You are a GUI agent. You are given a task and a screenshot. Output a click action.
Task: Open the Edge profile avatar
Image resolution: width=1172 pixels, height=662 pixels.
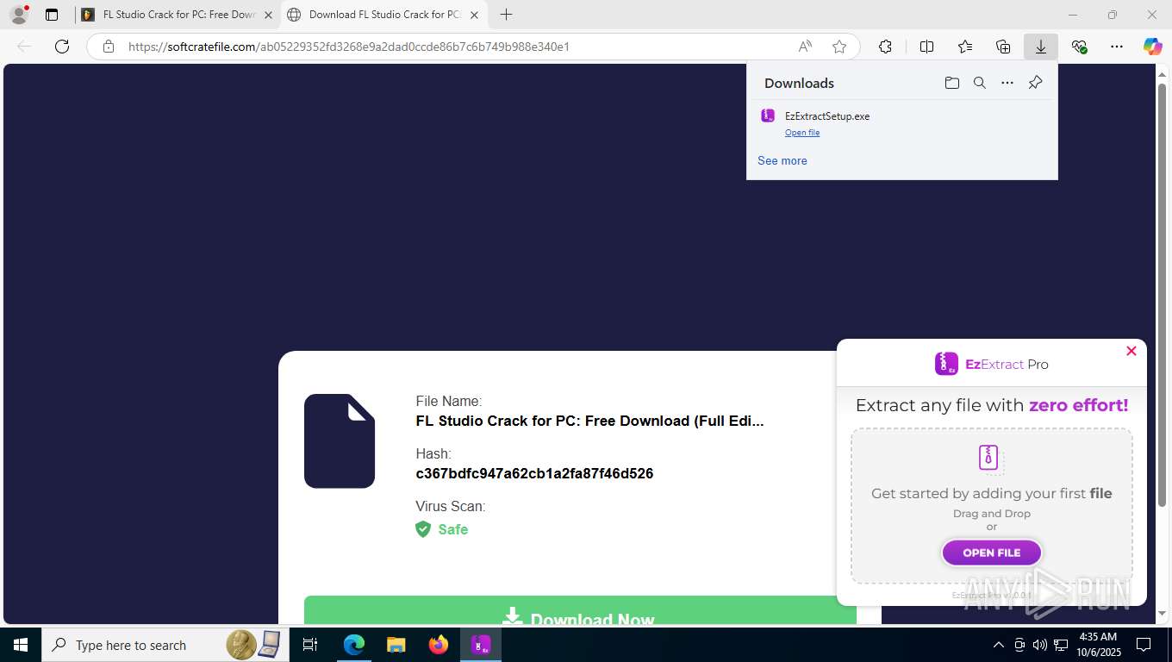(x=18, y=15)
